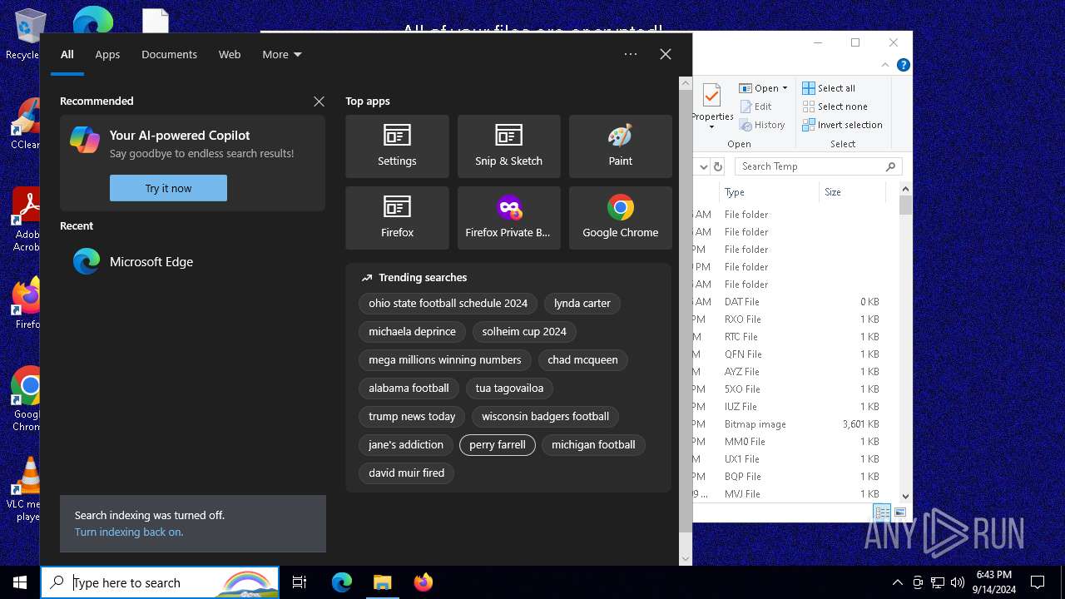The image size is (1065, 599).
Task: Open Settings from Top apps
Action: tap(397, 146)
